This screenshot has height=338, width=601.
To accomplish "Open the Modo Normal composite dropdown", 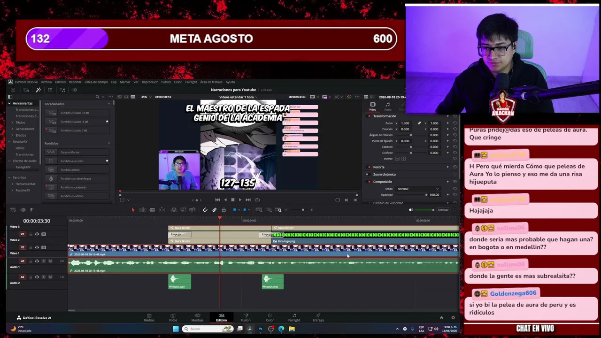I will click(418, 189).
